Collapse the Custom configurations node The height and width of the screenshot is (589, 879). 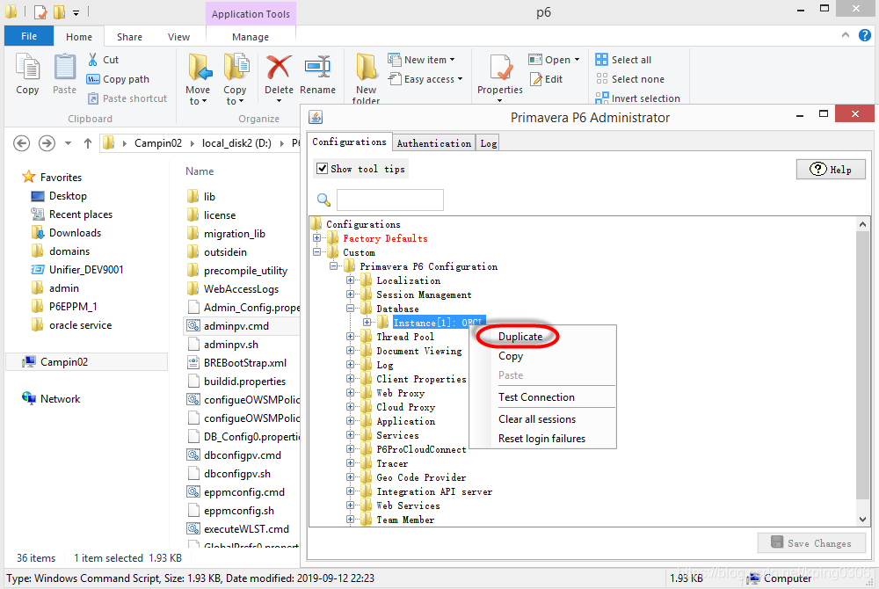(316, 252)
